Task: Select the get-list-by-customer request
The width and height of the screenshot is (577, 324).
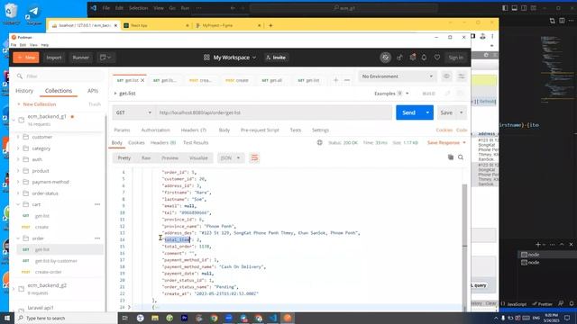Action: (56, 261)
